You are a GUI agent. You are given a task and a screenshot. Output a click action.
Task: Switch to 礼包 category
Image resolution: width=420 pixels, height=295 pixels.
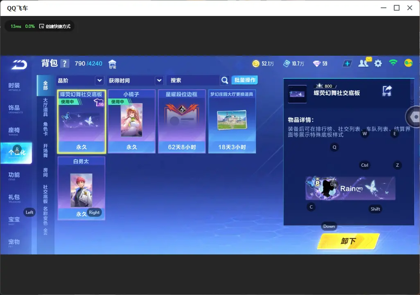pos(14,198)
